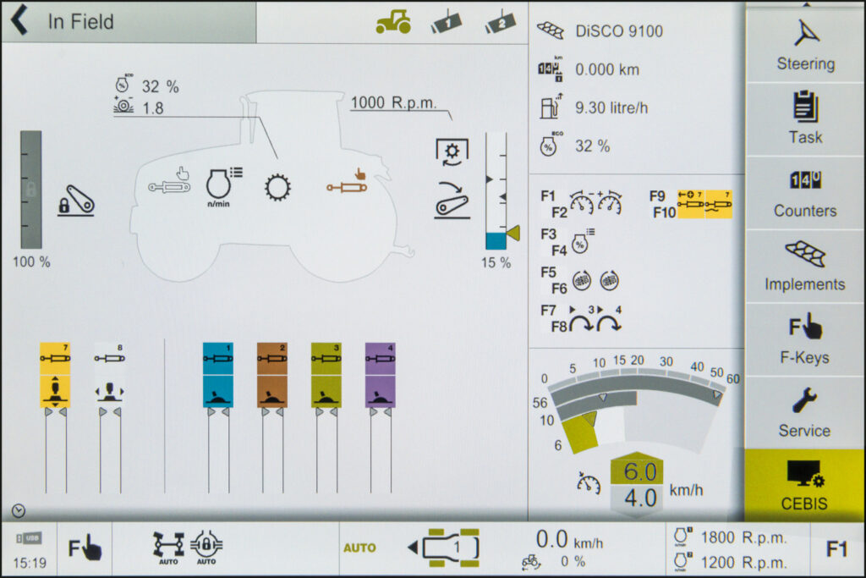
Task: Open the Task menu
Action: 804,118
